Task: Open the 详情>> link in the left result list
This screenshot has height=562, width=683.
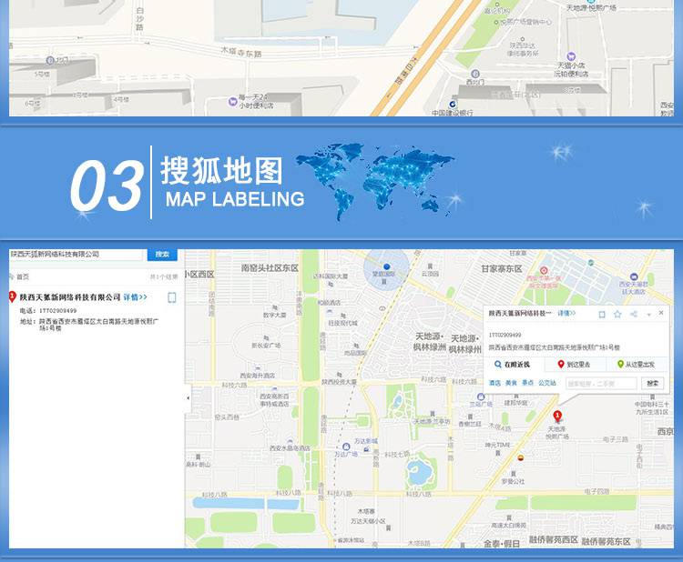Action: click(x=135, y=297)
